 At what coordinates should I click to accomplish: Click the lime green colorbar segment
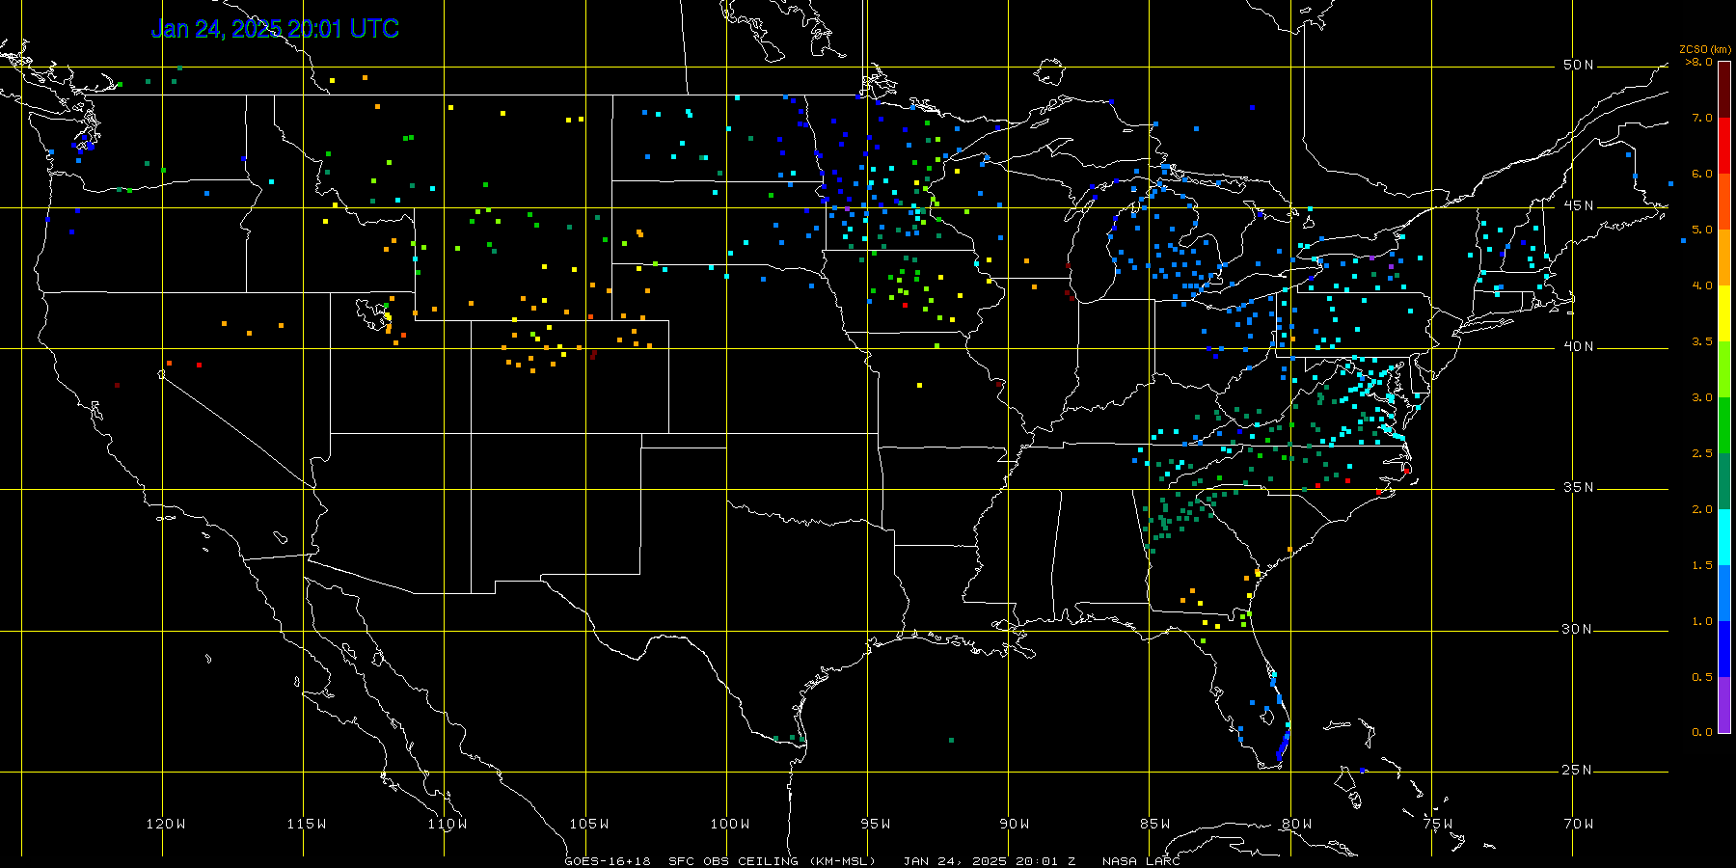pyautogui.click(x=1724, y=369)
